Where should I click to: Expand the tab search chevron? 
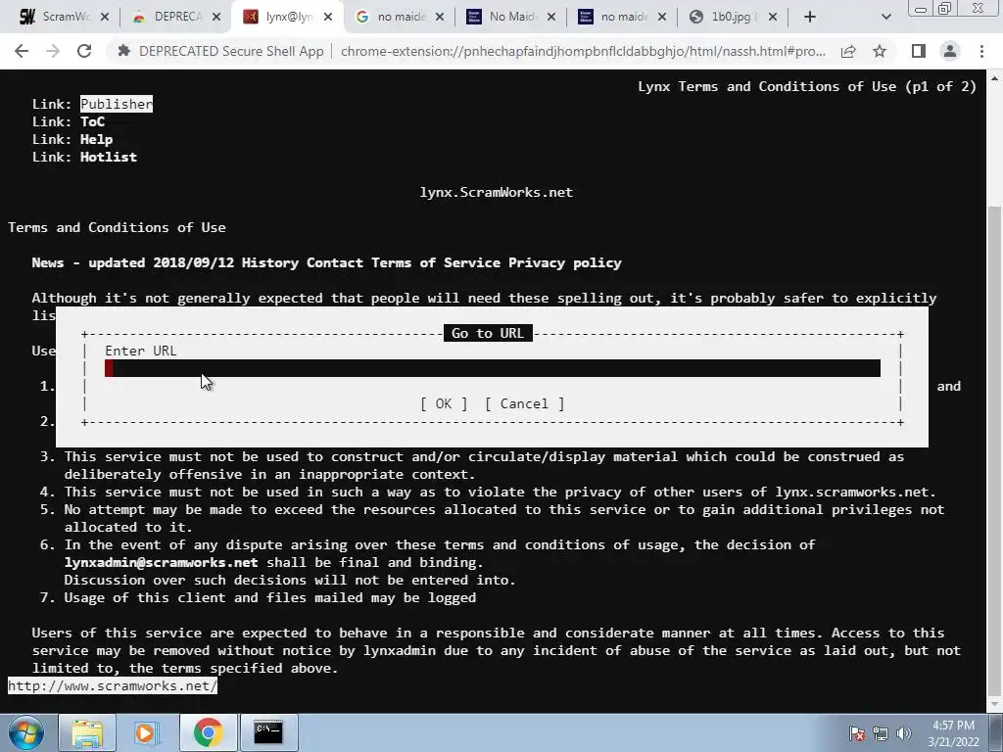pyautogui.click(x=885, y=17)
